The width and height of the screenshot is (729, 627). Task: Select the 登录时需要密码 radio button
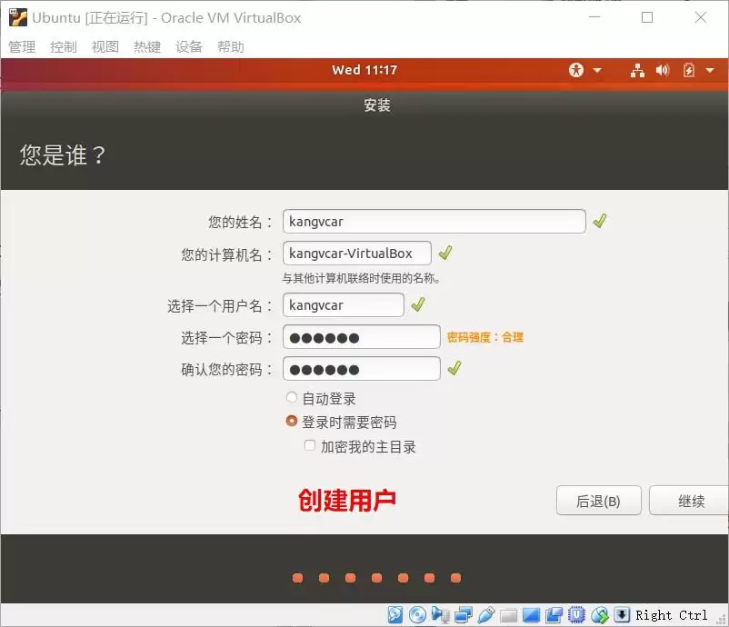(292, 421)
